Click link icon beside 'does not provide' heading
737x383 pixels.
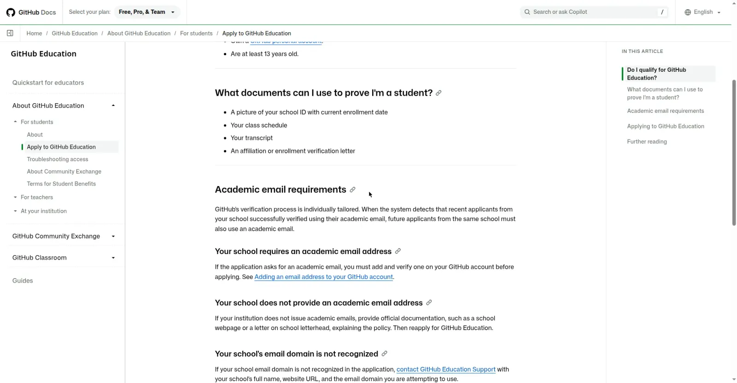429,303
